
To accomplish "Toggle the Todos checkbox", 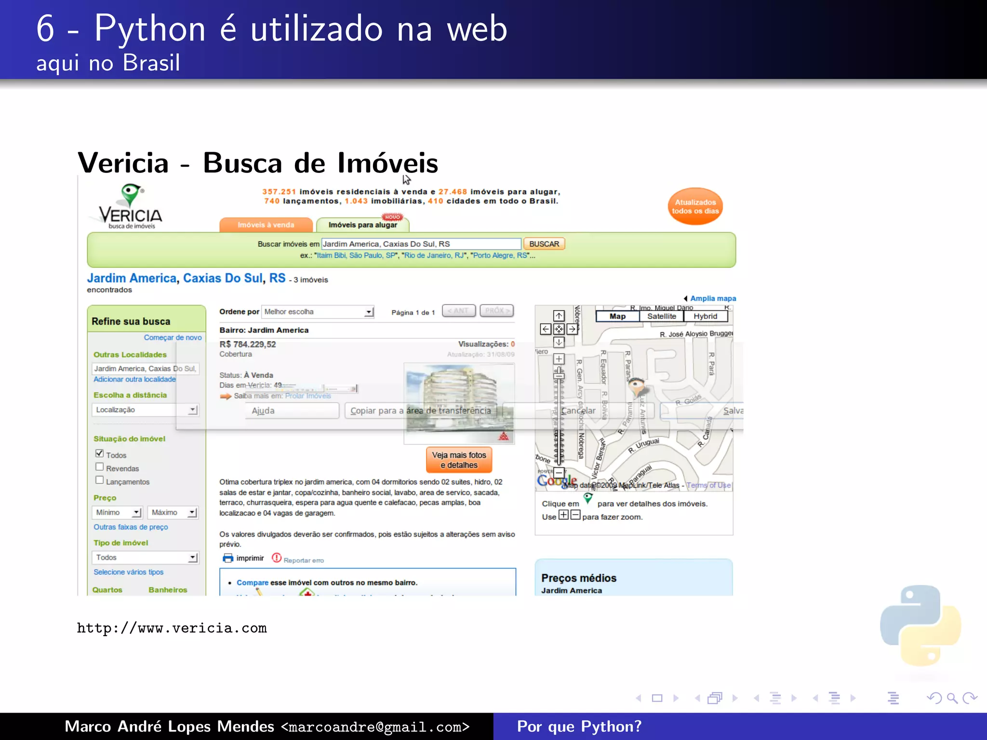I will [100, 453].
